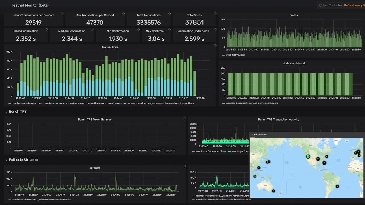Click the loading icon on Transactions panel
The image size is (365, 205).
tap(215, 46)
